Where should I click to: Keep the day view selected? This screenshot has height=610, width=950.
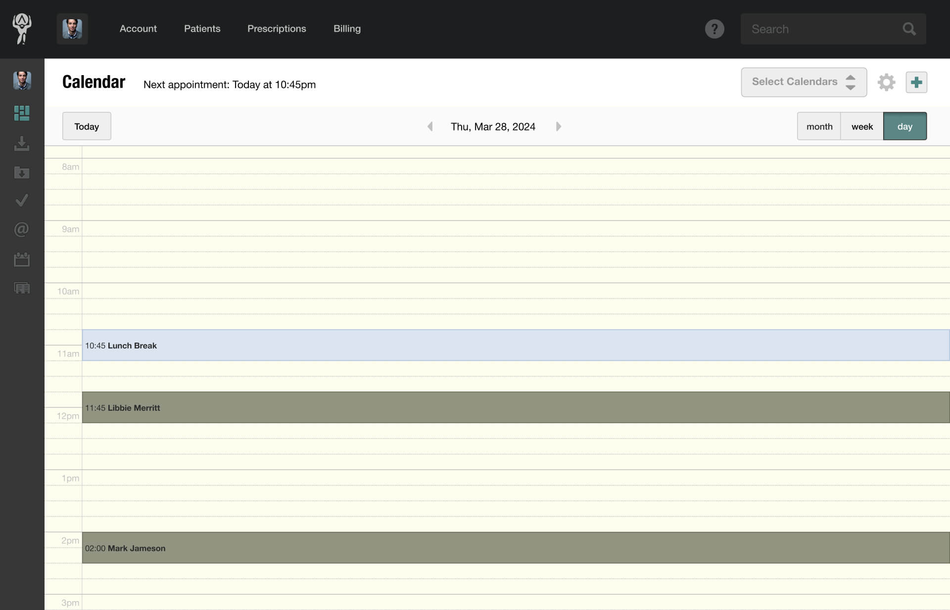pos(904,126)
